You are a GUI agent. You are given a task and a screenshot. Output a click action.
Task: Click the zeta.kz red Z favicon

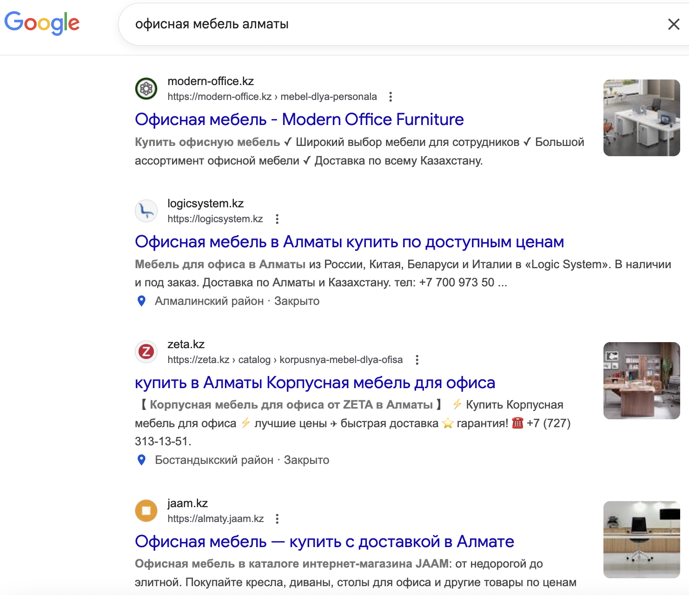click(146, 351)
